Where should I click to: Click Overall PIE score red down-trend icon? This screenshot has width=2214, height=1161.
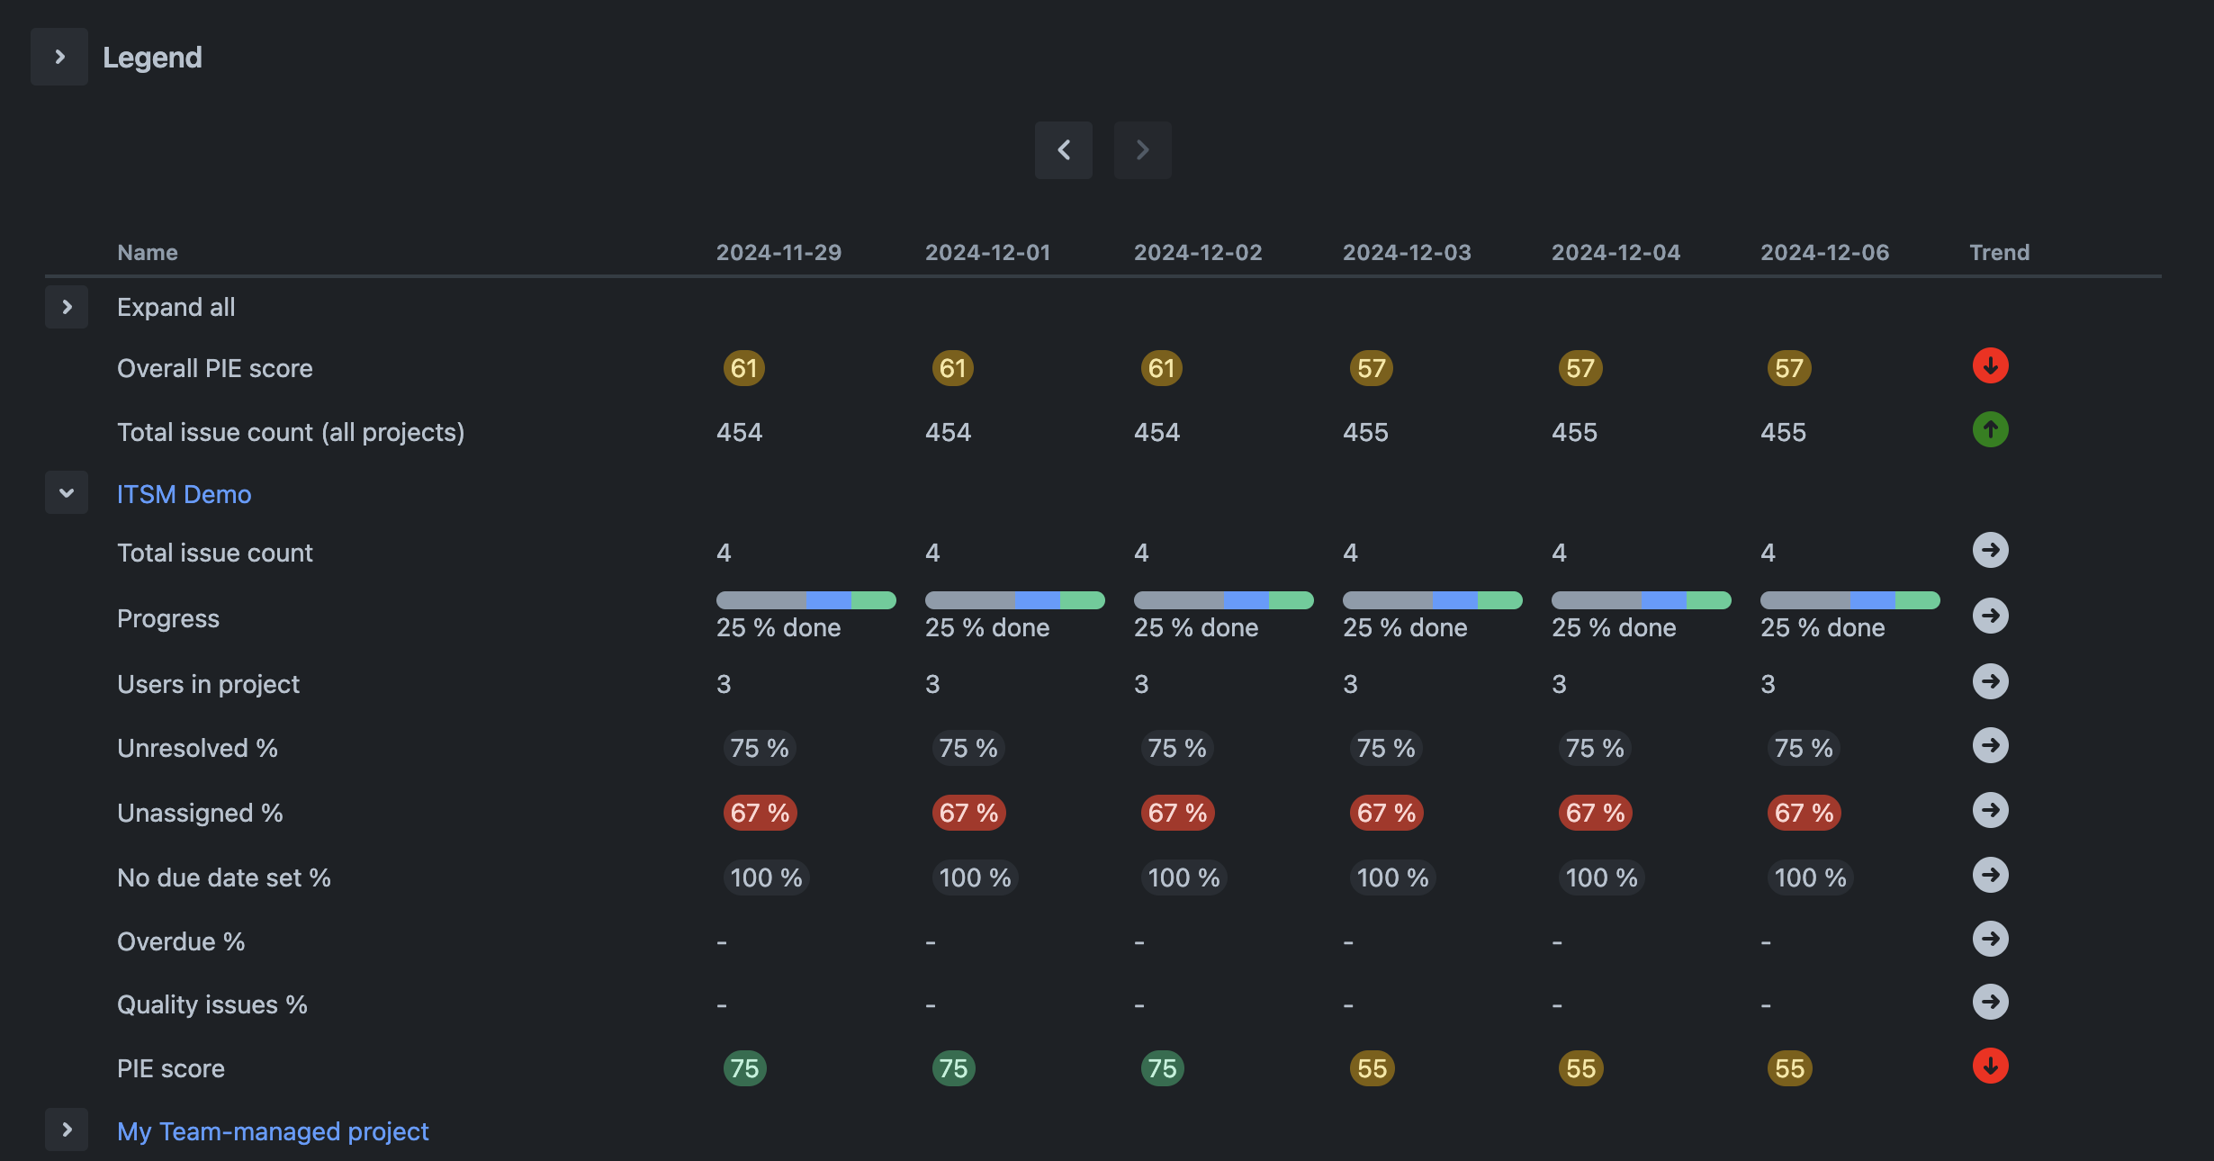1990,366
